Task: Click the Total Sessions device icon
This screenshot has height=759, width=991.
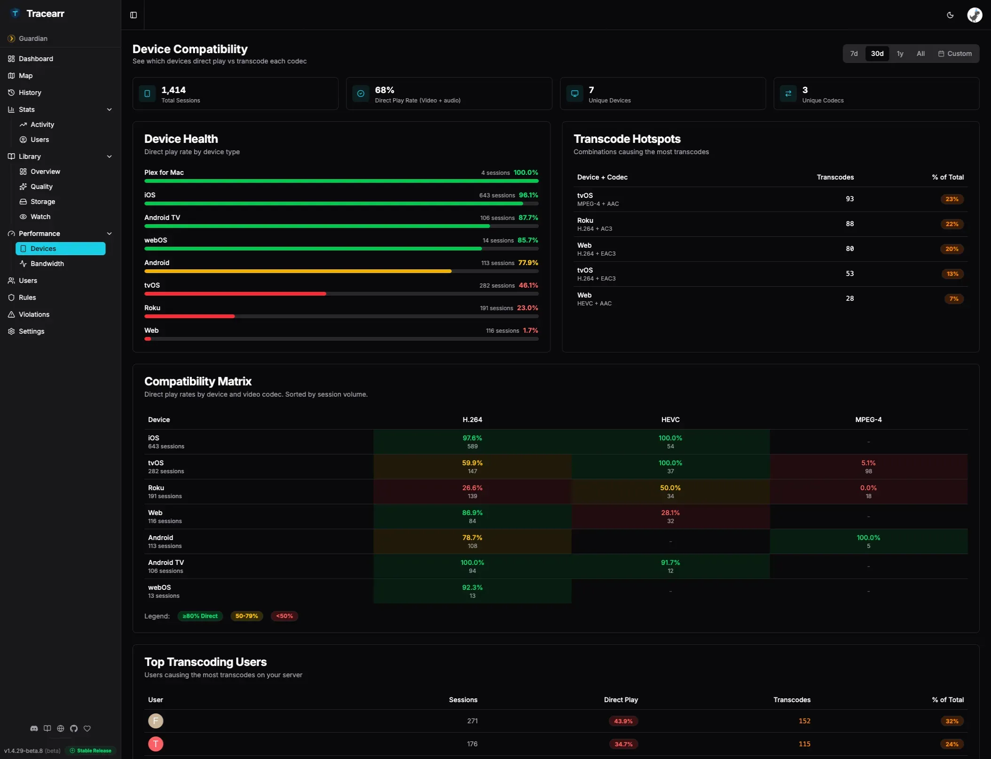Action: point(147,94)
